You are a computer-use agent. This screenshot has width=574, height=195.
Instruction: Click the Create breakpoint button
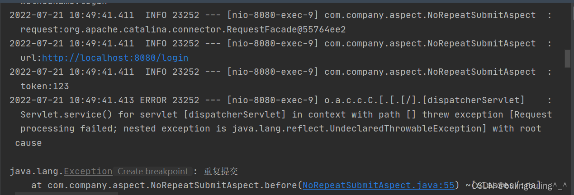click(x=152, y=172)
